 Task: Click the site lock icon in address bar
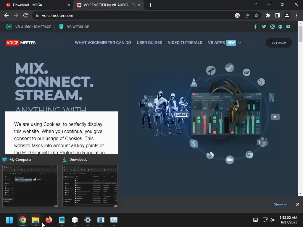tap(37, 15)
